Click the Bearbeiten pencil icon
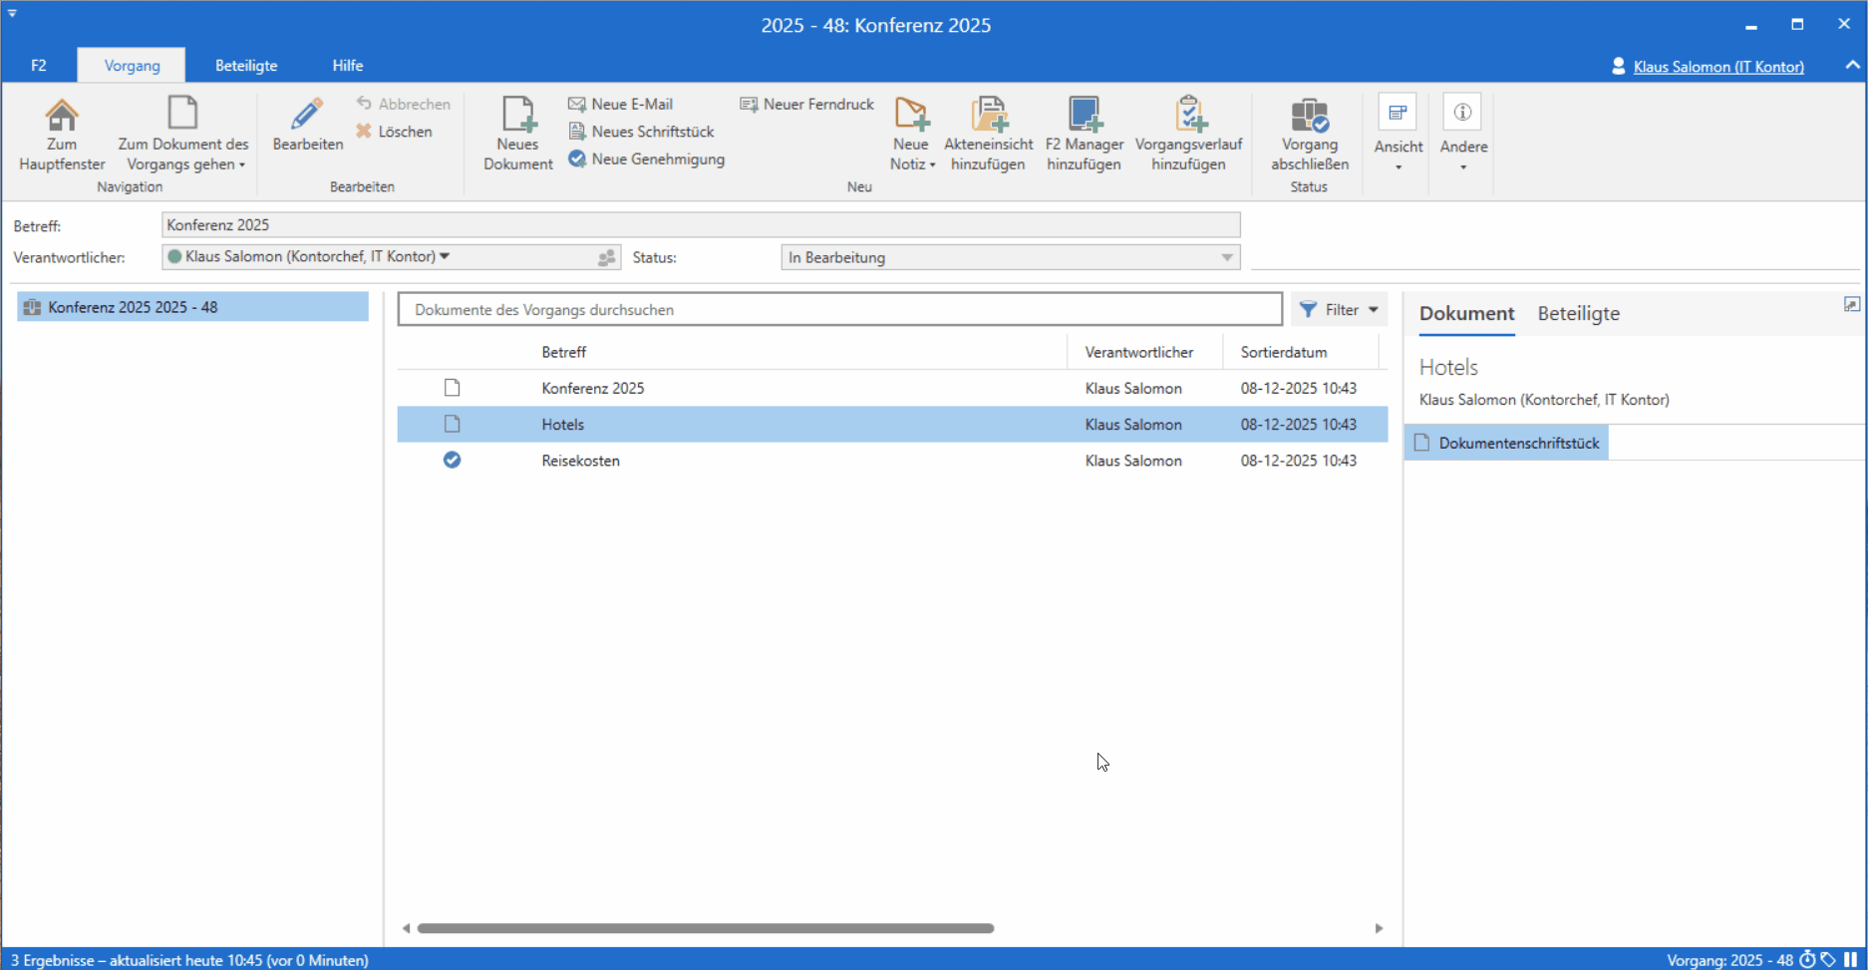 tap(307, 116)
